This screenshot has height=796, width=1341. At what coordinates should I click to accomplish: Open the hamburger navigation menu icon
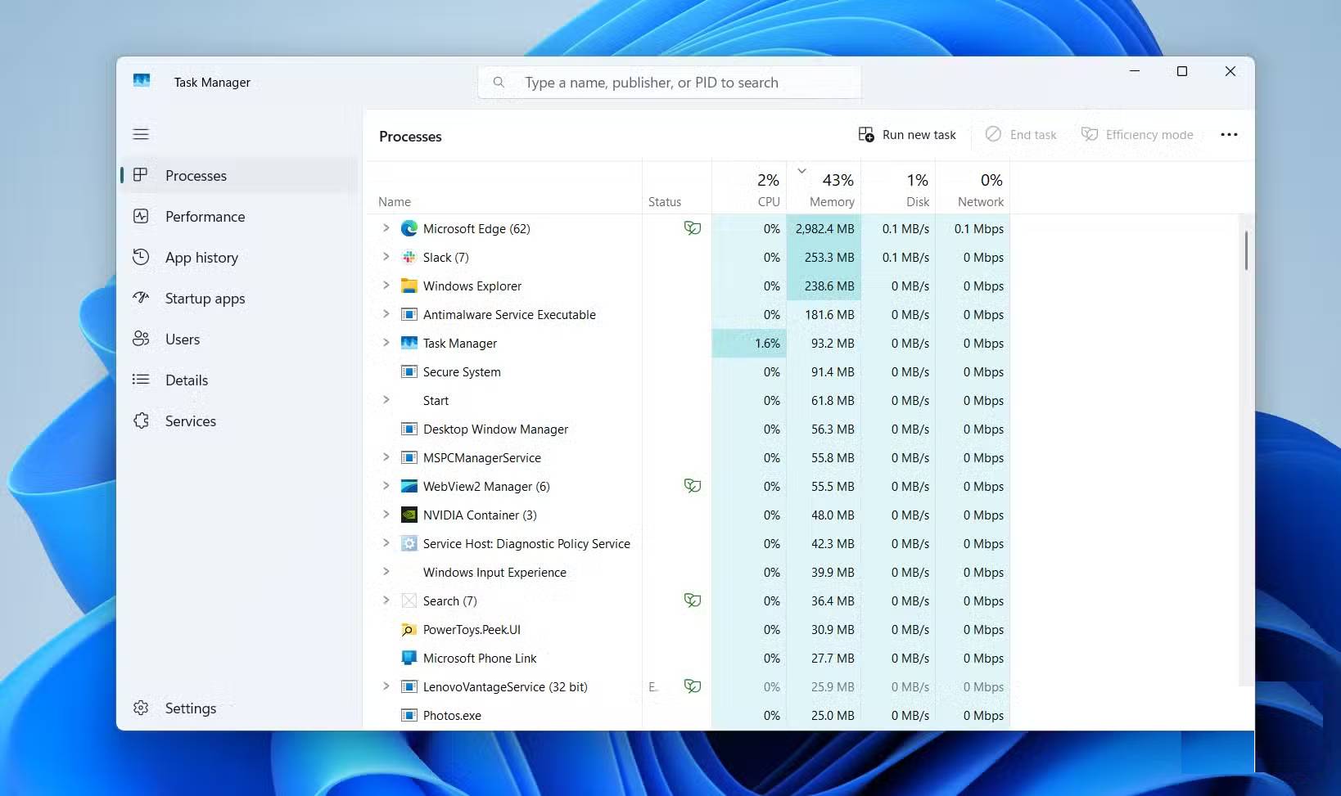click(x=141, y=134)
